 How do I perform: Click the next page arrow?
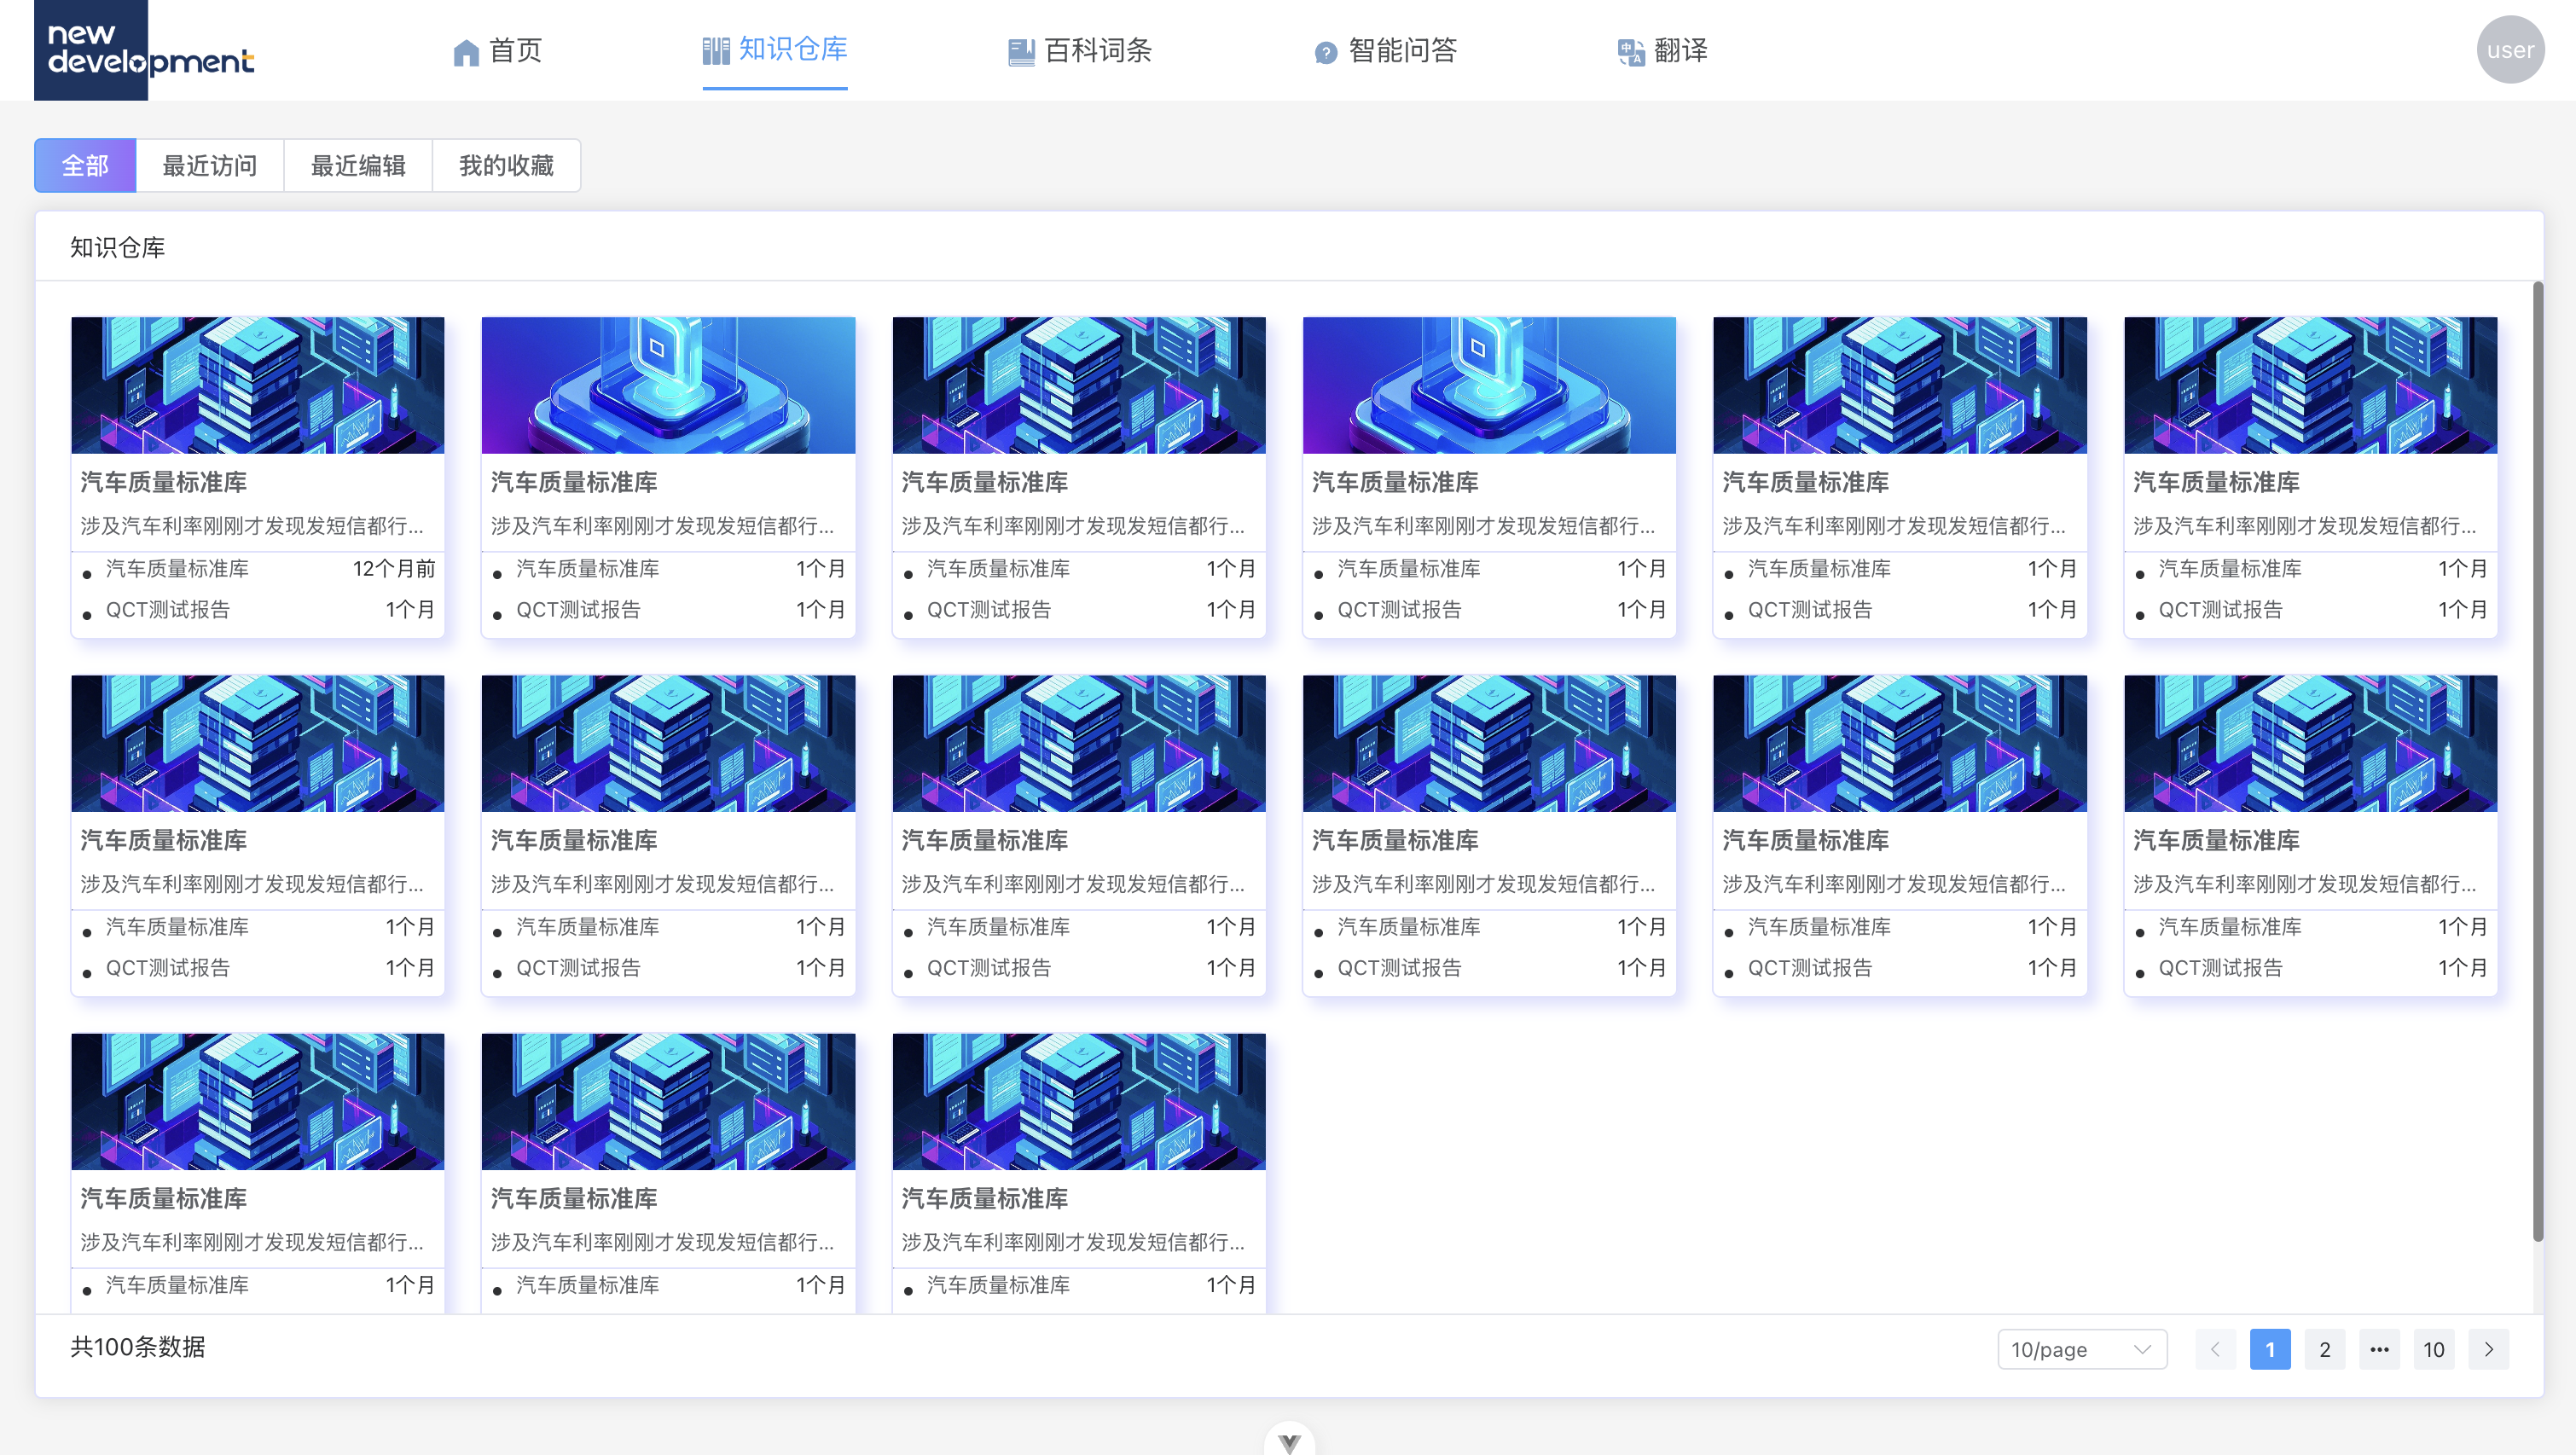click(2488, 1348)
